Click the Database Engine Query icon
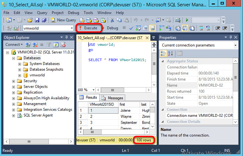 point(82,20)
